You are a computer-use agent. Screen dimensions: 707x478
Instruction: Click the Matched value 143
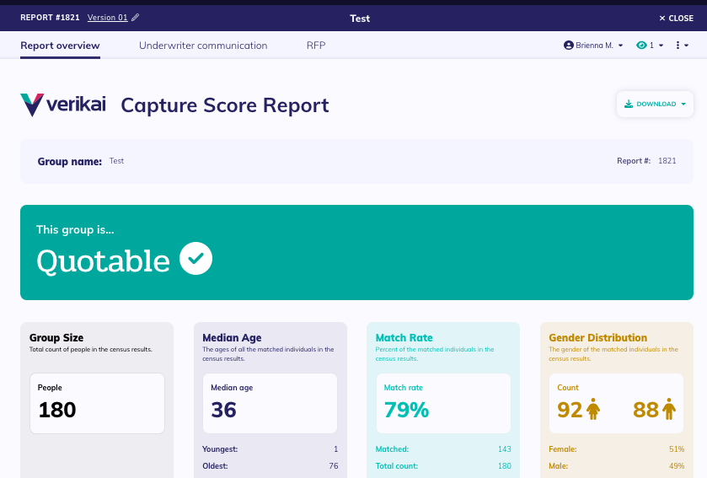click(504, 449)
